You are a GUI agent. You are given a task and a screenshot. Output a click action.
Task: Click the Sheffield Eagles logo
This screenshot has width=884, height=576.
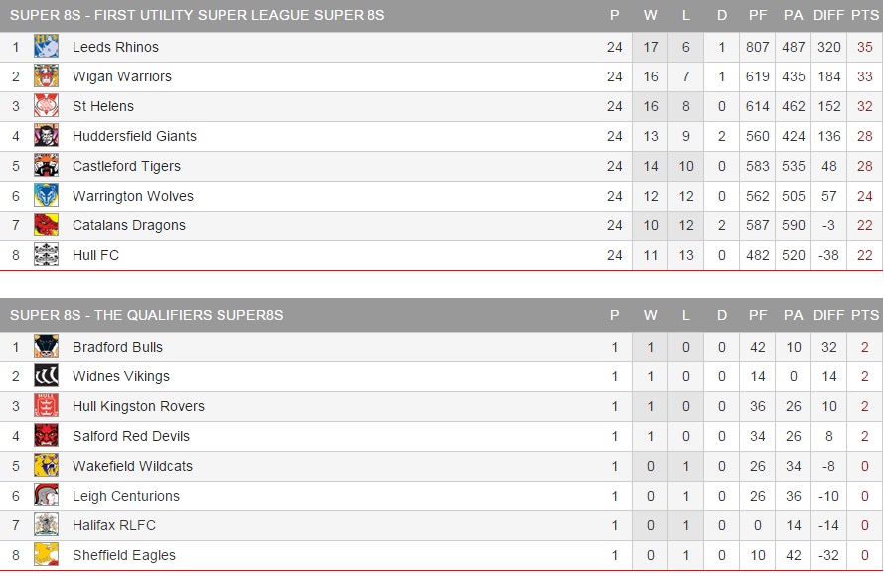point(46,555)
